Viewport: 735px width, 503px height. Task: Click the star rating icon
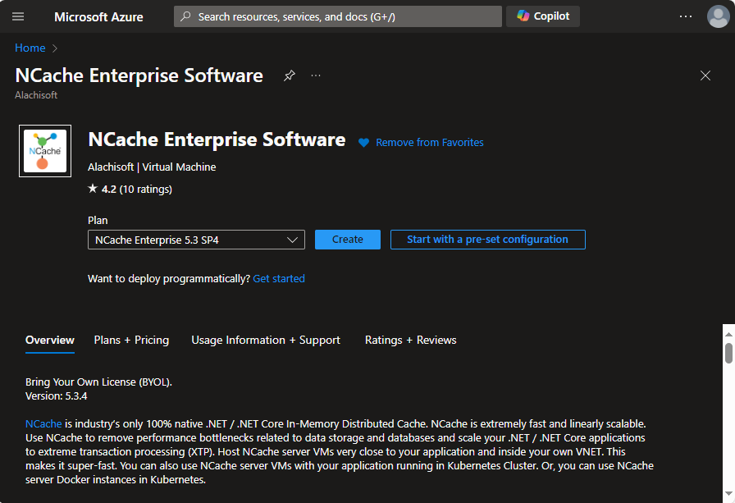(93, 189)
